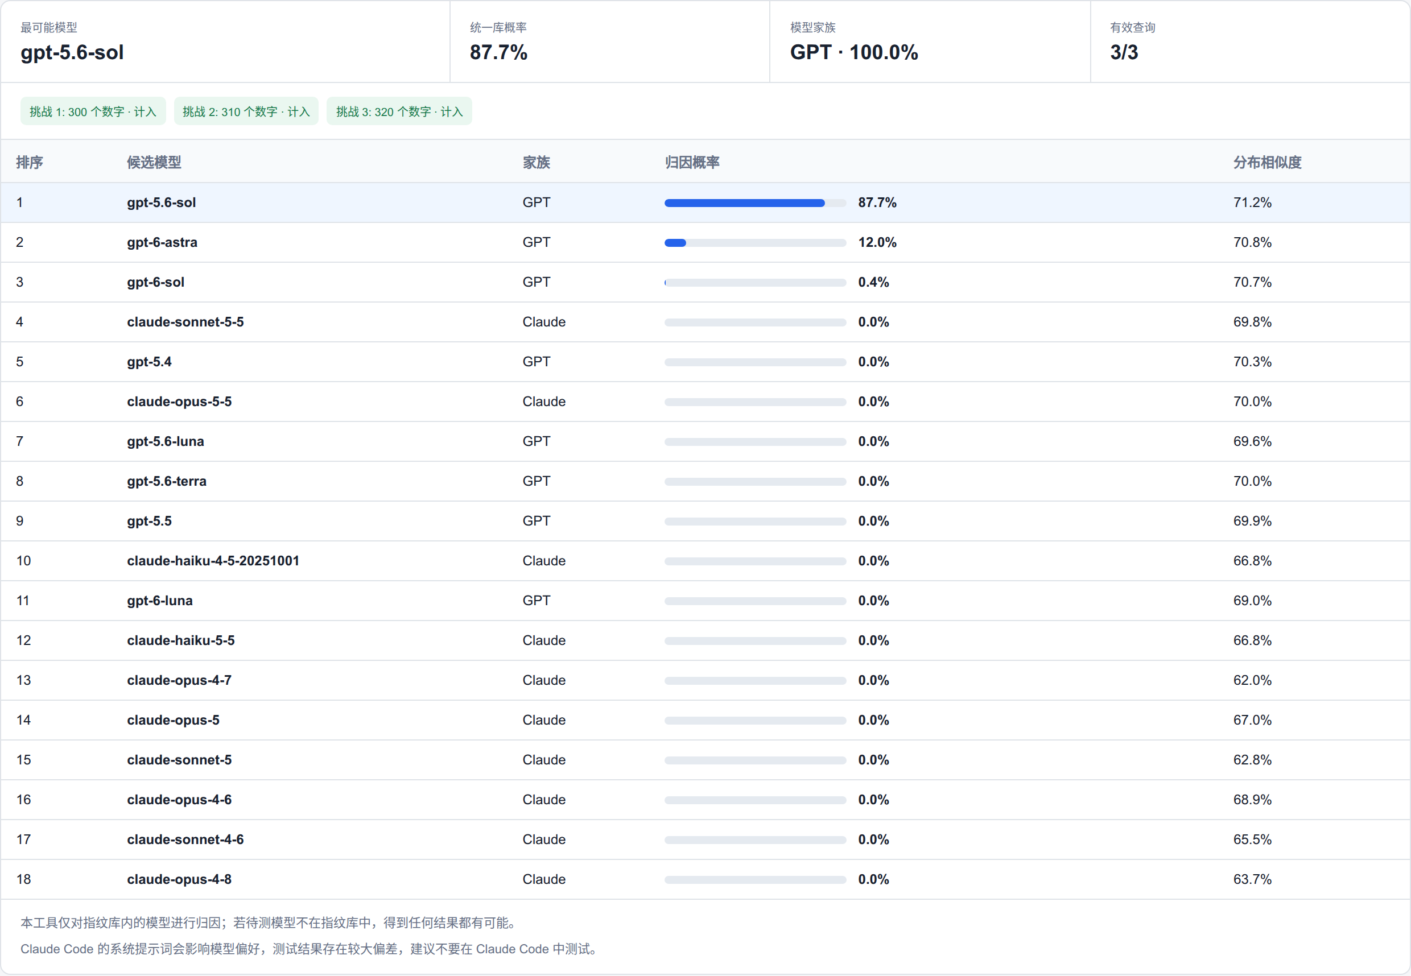Select the claude-haiku-5-5 model name

(180, 640)
